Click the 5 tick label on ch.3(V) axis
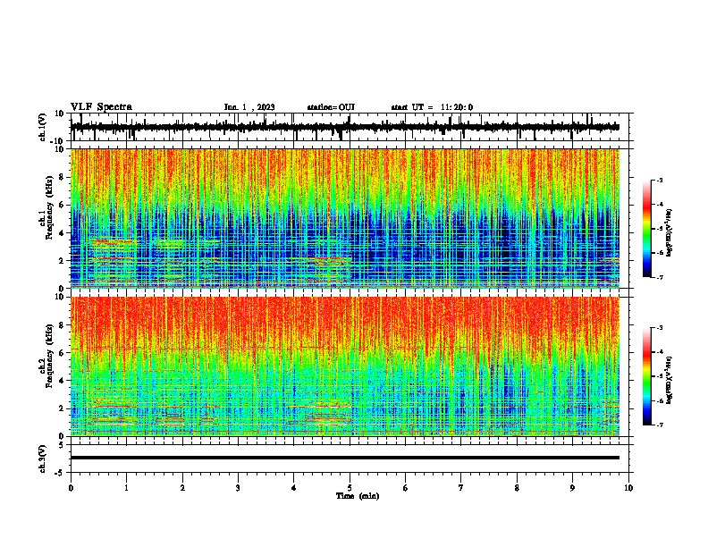708x547 pixels. click(x=62, y=445)
